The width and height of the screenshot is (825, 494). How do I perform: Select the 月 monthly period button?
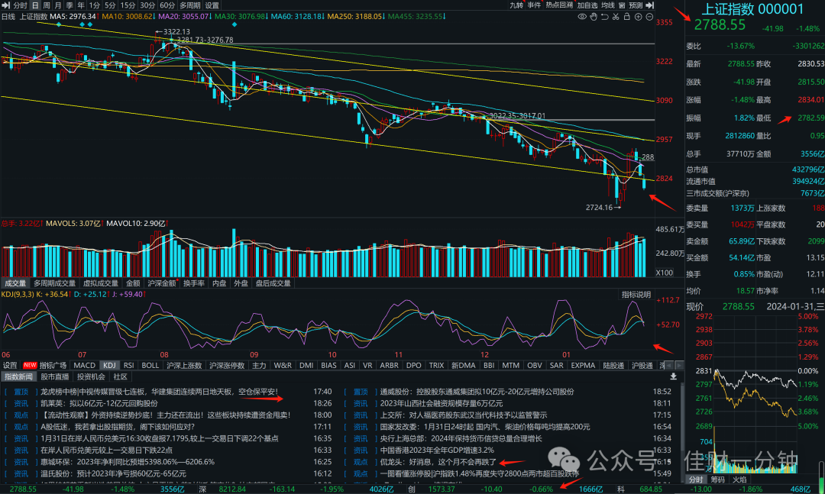pos(58,5)
